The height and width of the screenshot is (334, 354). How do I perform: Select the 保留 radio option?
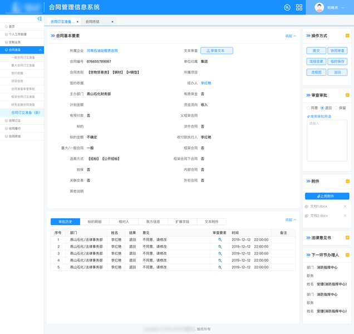(336, 108)
